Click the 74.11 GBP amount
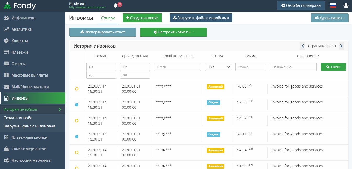This screenshot has width=352, height=169. click(x=245, y=134)
